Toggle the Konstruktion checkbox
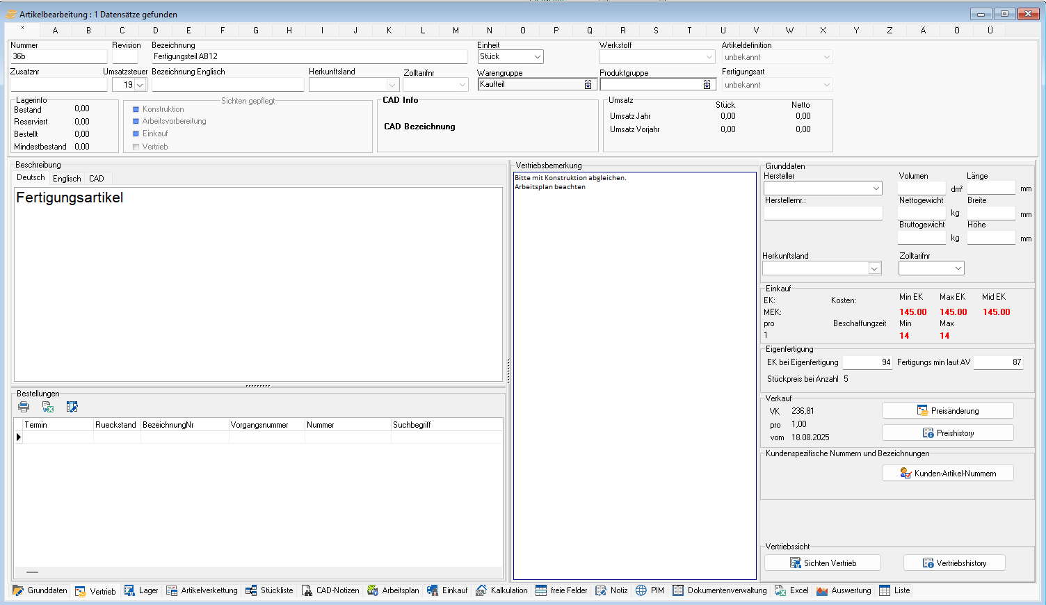Screen dimensions: 1046x605 tap(136, 109)
